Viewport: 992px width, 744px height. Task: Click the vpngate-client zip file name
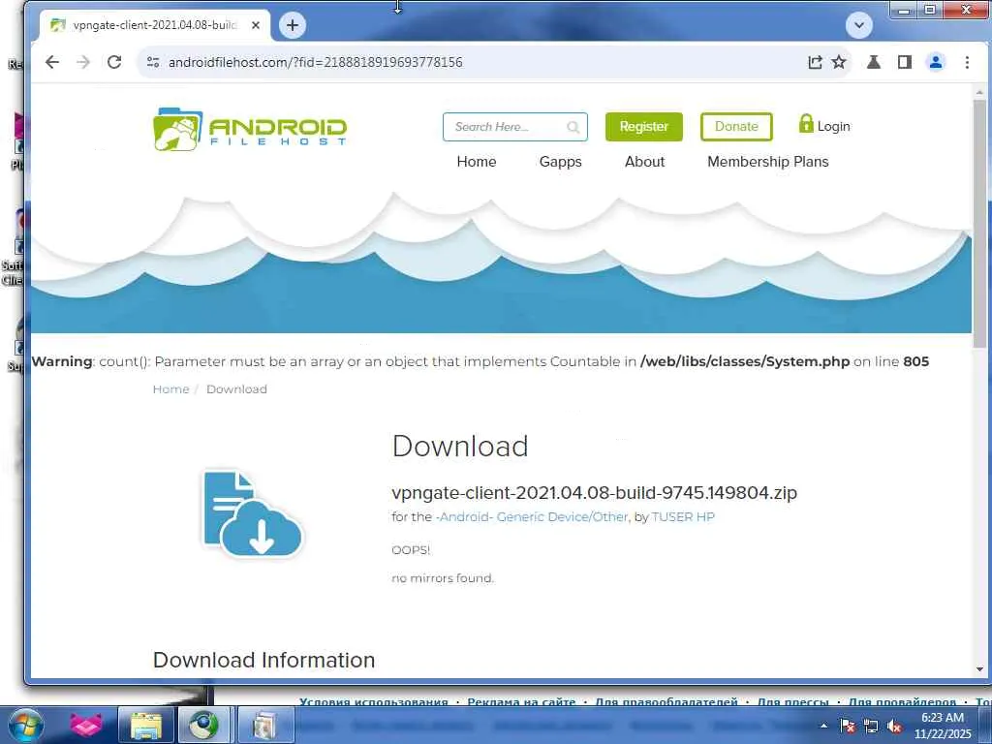point(594,493)
